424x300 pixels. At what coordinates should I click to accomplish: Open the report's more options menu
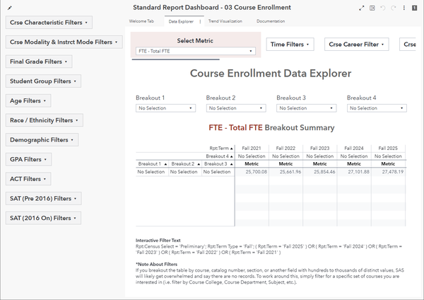(404, 8)
